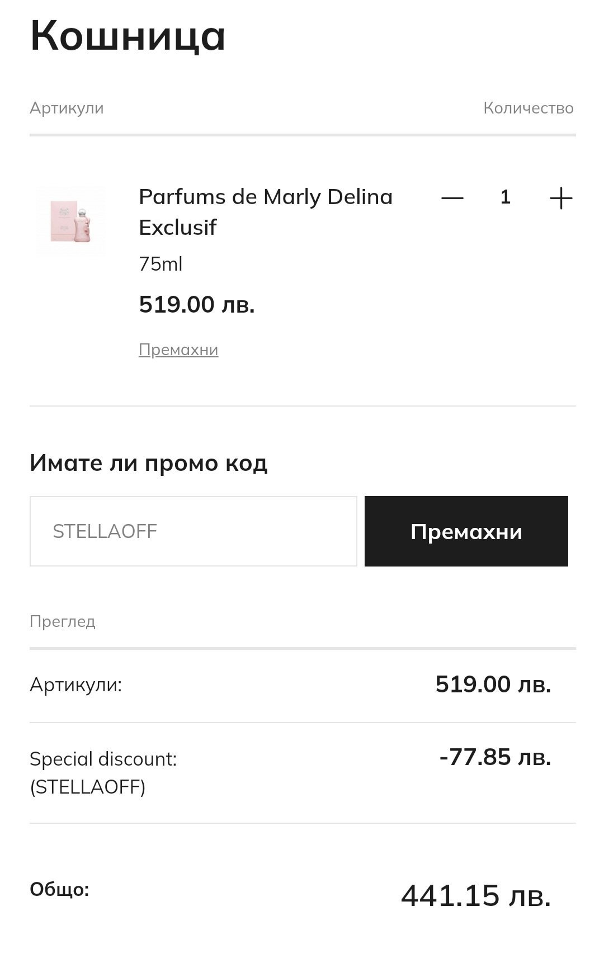Click the 519.00 лв. product price
This screenshot has width=604, height=963.
point(197,305)
